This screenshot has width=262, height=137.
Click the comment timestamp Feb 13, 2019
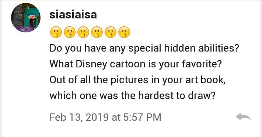pyautogui.click(x=79, y=117)
